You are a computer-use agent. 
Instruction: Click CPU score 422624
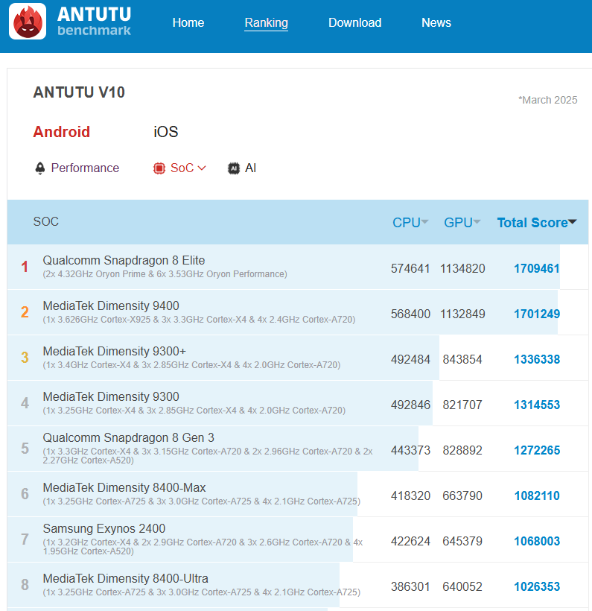410,541
